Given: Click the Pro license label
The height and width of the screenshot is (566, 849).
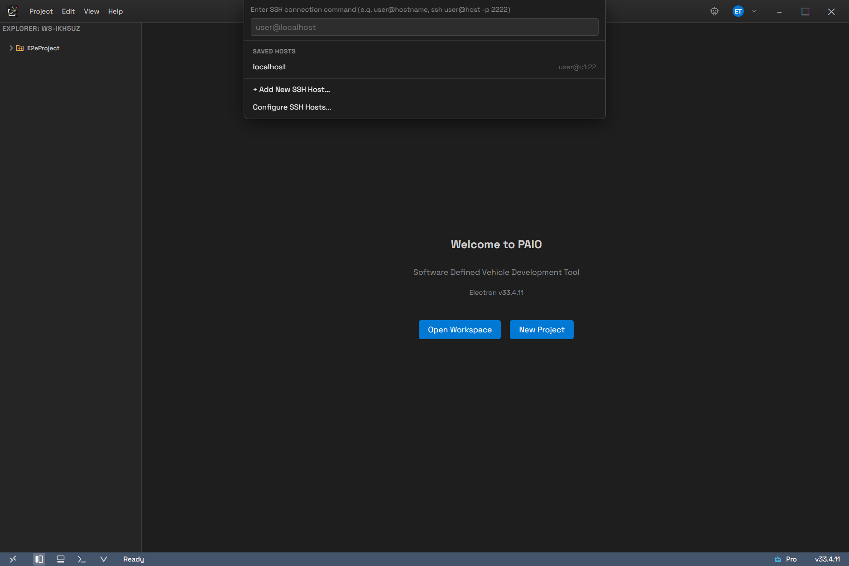Looking at the screenshot, I should click(x=791, y=559).
